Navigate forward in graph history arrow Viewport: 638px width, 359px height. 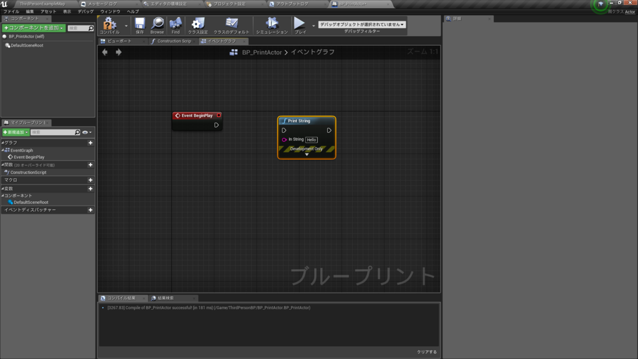pyautogui.click(x=118, y=52)
